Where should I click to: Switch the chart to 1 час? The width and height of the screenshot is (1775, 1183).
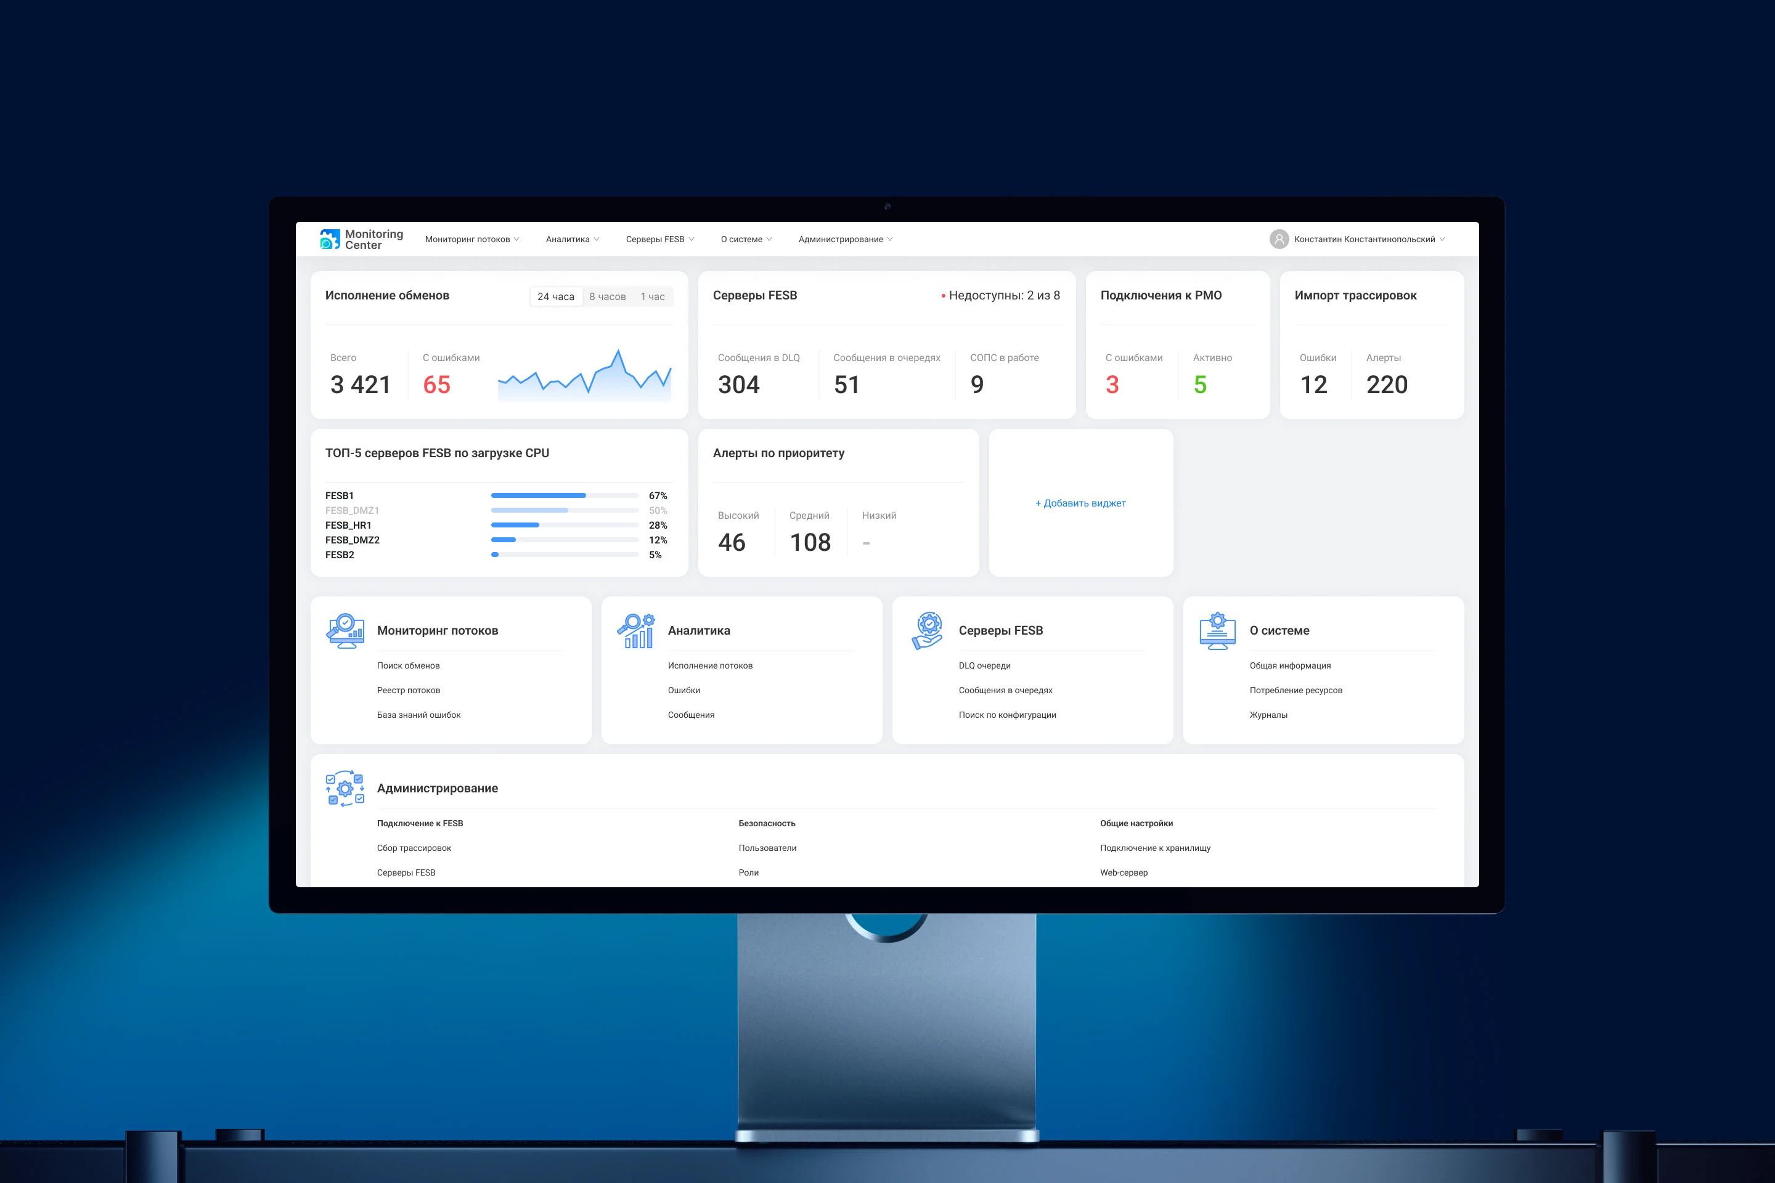(652, 296)
